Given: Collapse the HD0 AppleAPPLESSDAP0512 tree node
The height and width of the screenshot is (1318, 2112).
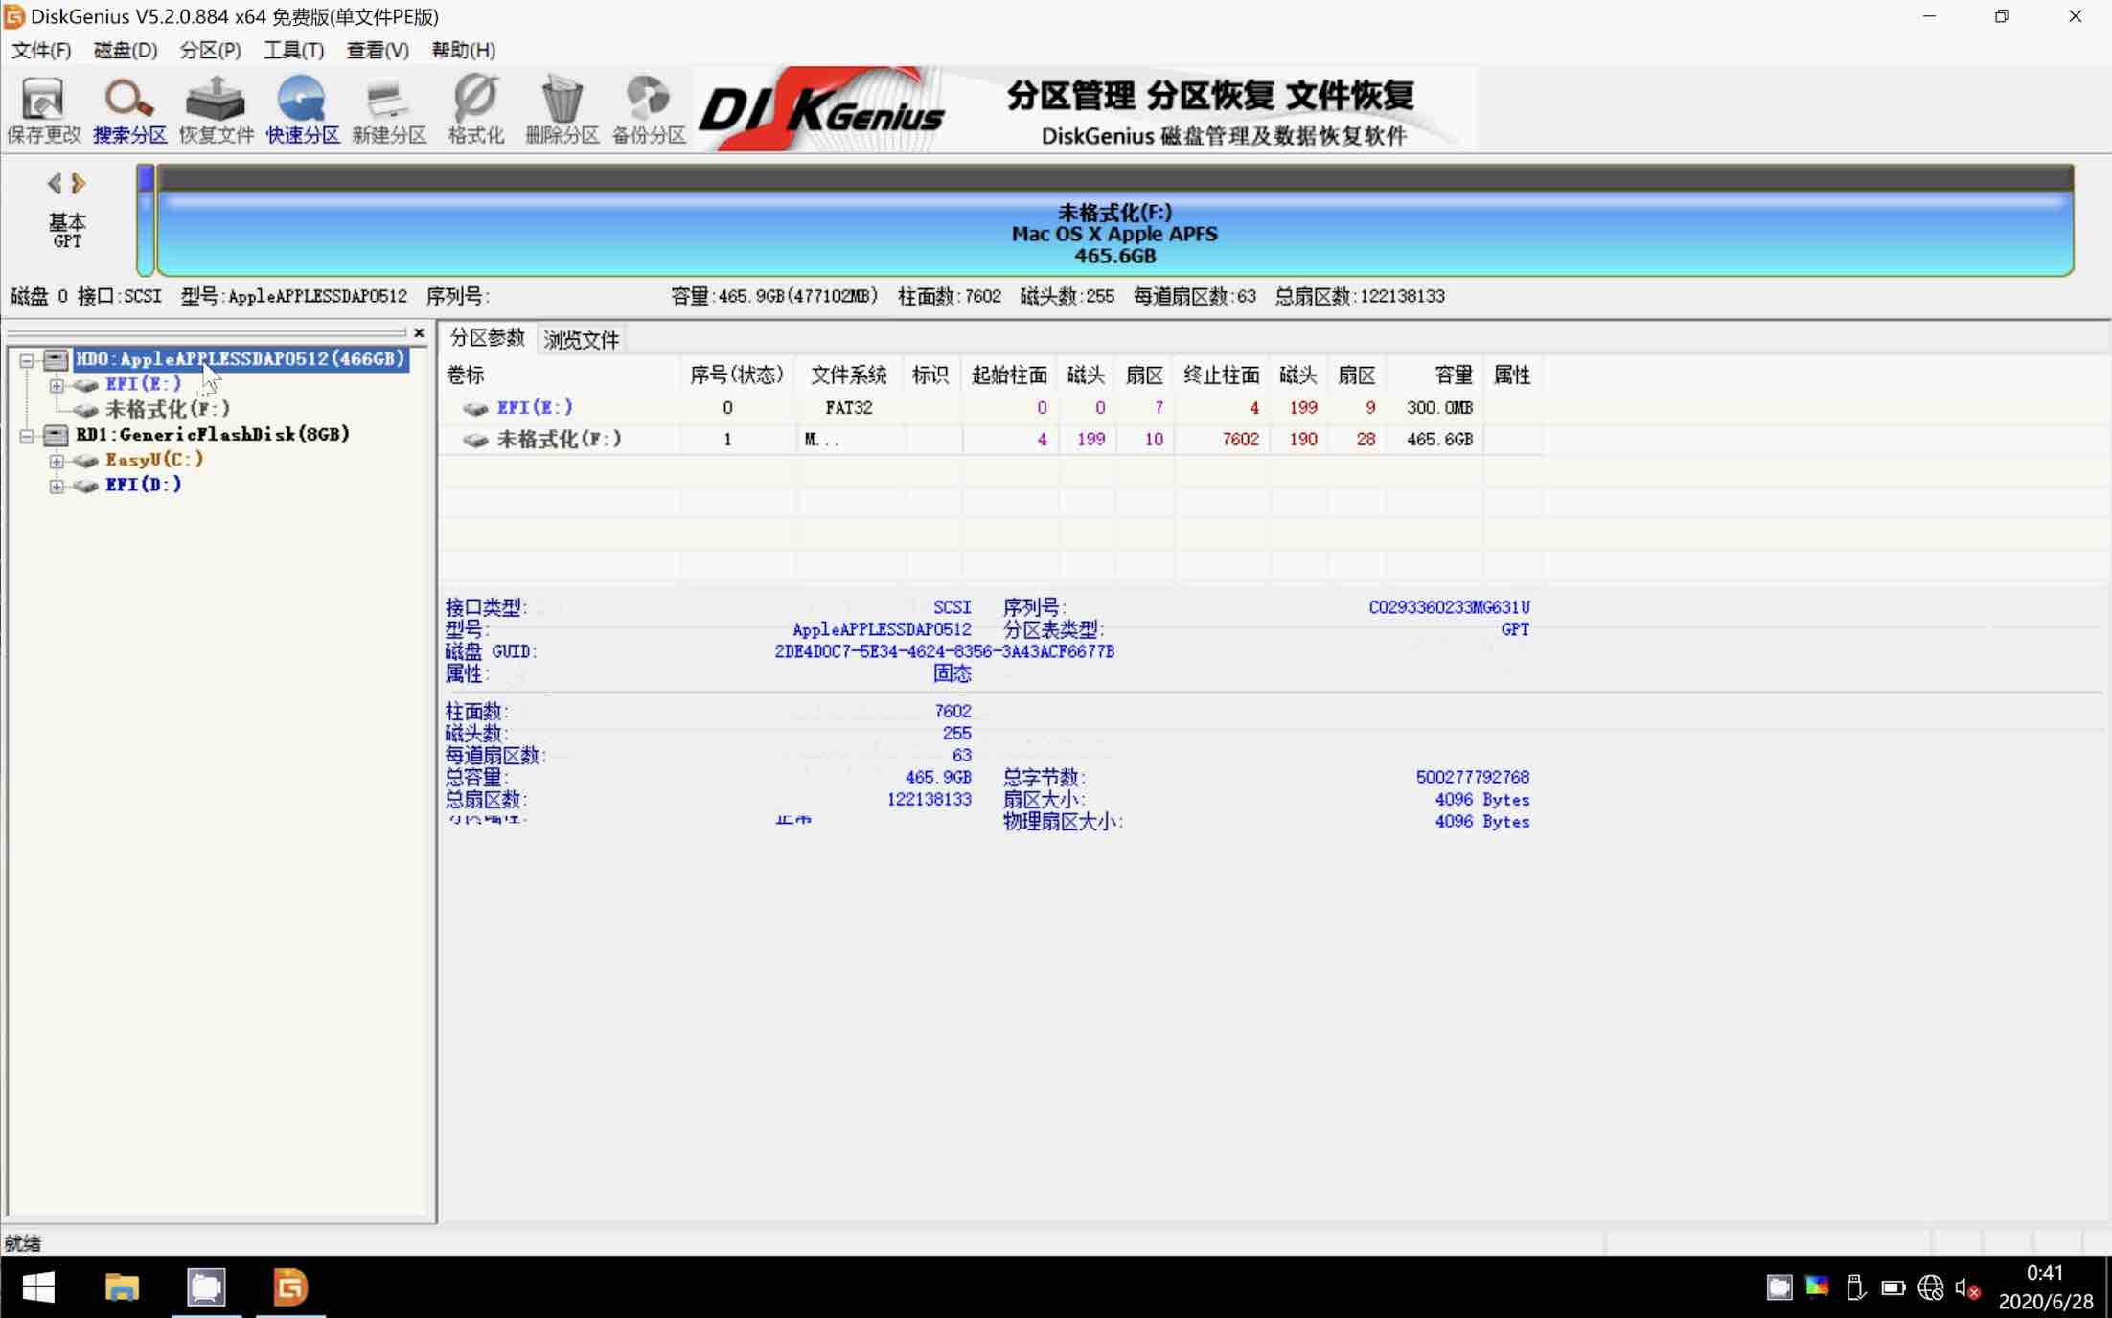Looking at the screenshot, I should point(27,360).
